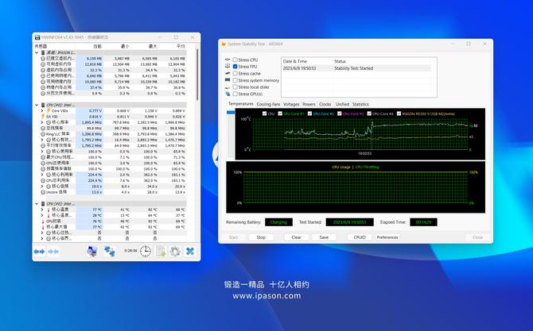Viewport: 533px width, 331px height.
Task: Click the Stop button in AIDA64
Action: coord(261,237)
